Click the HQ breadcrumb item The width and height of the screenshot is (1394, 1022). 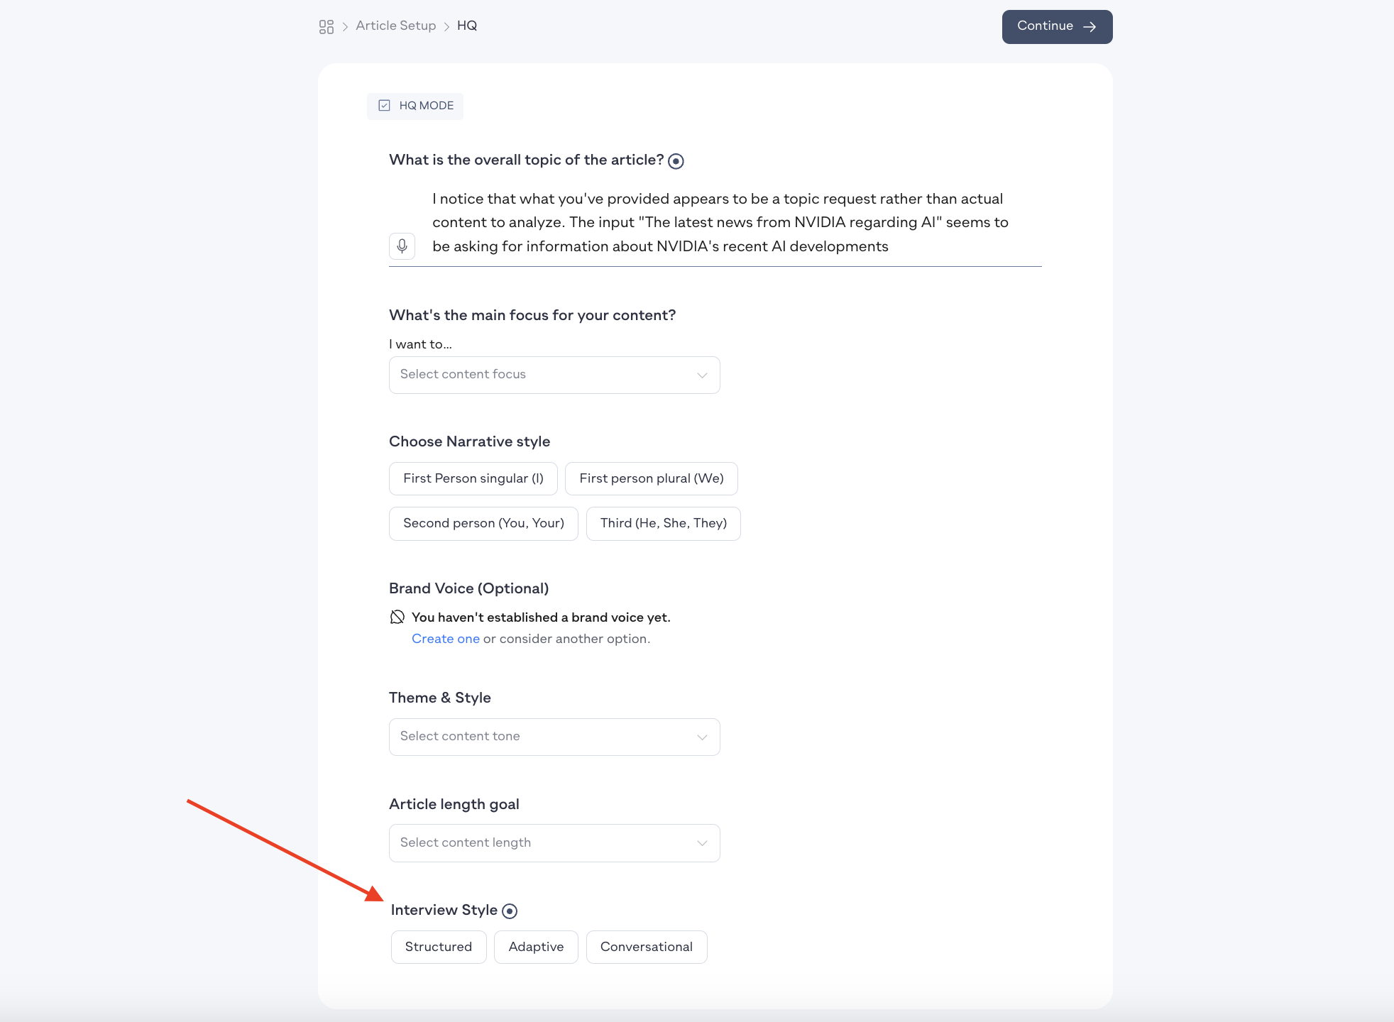pyautogui.click(x=467, y=26)
